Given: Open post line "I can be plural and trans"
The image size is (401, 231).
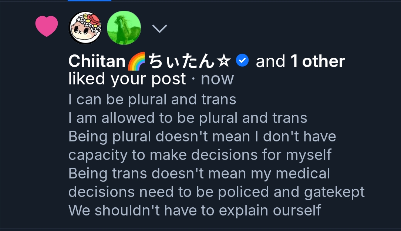Looking at the screenshot, I should (152, 99).
